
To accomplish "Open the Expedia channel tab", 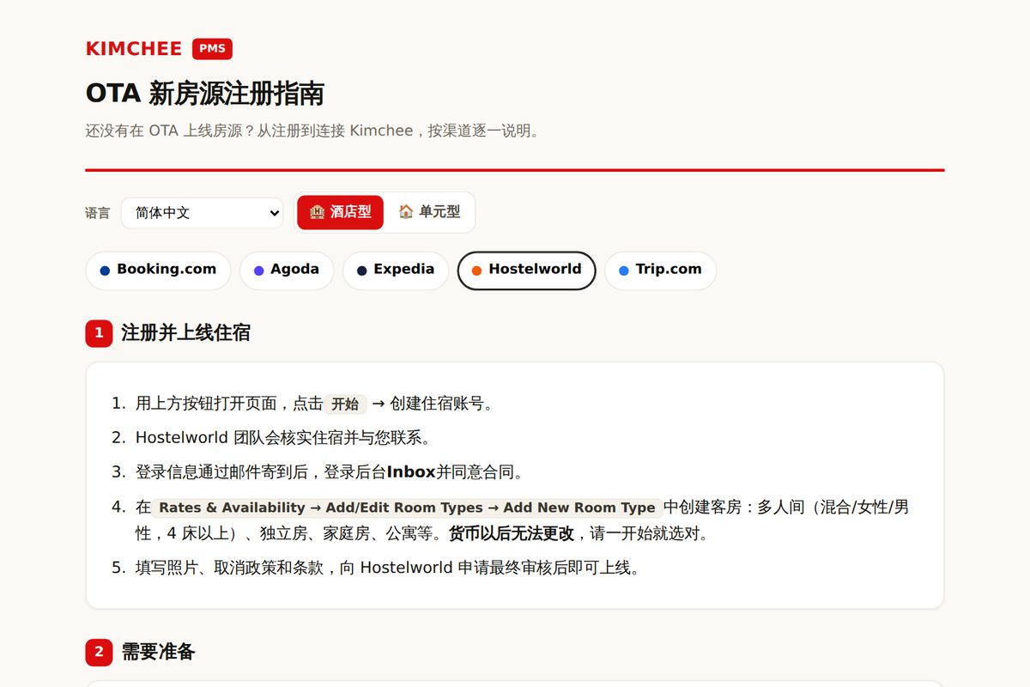I will click(x=396, y=271).
